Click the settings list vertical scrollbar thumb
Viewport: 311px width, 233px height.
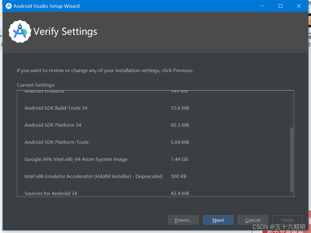click(x=292, y=159)
